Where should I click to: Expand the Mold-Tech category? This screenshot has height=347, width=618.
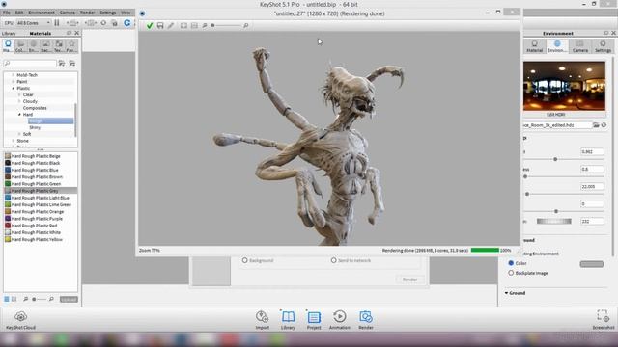tap(13, 75)
